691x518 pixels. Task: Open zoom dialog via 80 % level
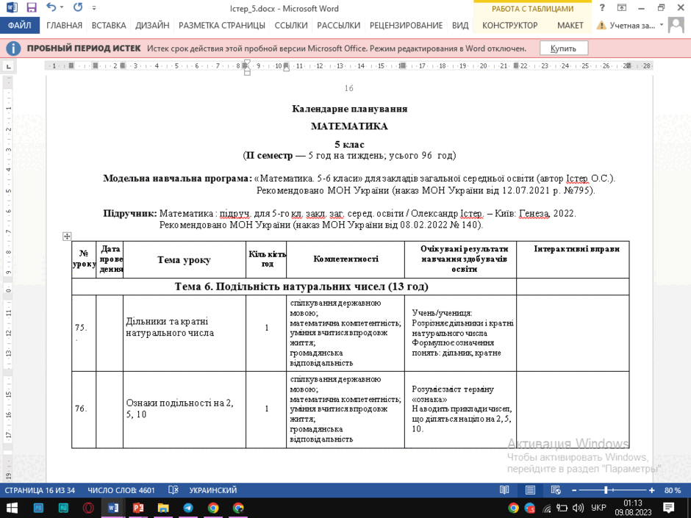pyautogui.click(x=673, y=490)
